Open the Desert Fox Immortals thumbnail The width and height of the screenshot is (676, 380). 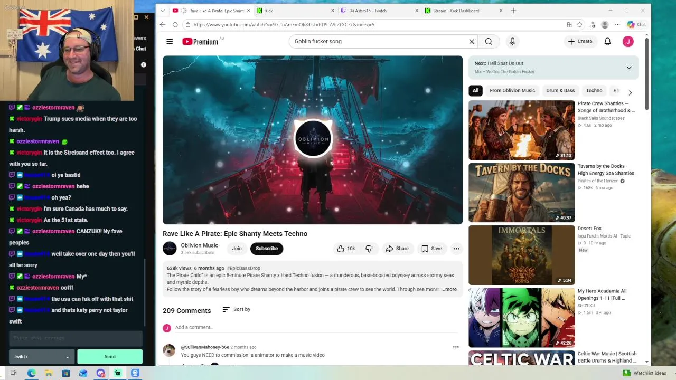tap(521, 255)
